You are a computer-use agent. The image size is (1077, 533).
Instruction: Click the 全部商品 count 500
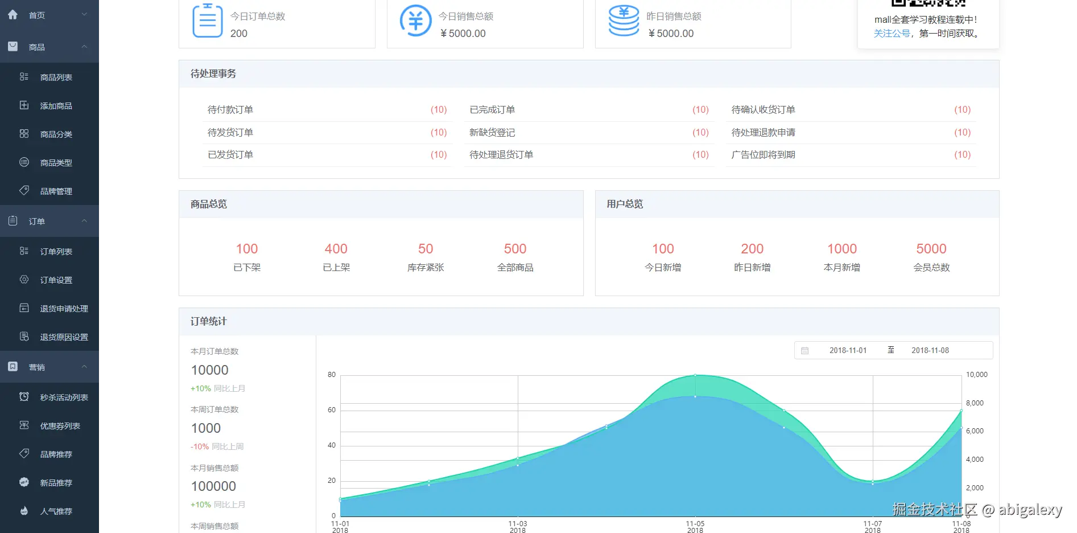515,249
